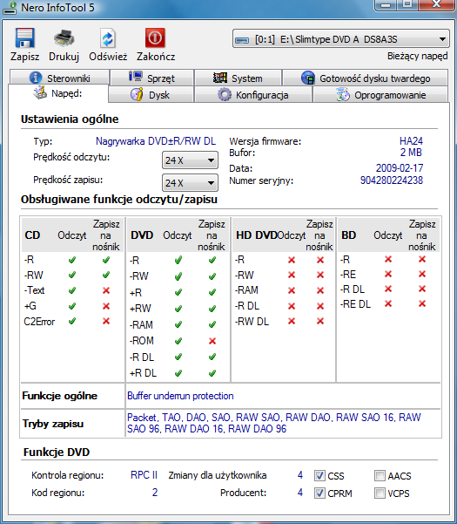Click the Oprogramowanie tab software icon
This screenshot has width=457, height=524.
pyautogui.click(x=343, y=95)
